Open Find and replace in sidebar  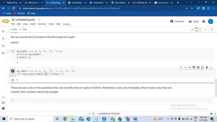pos(3,39)
